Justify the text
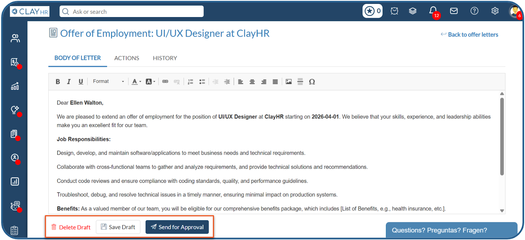The height and width of the screenshot is (240, 525). coord(275,82)
